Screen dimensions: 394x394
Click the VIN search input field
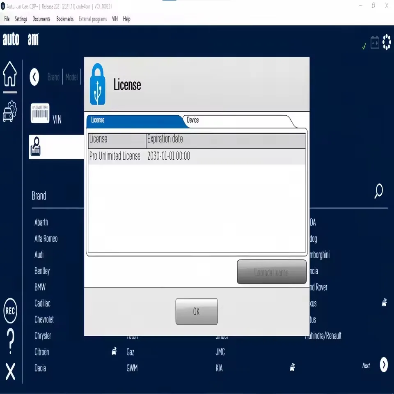coord(57,147)
